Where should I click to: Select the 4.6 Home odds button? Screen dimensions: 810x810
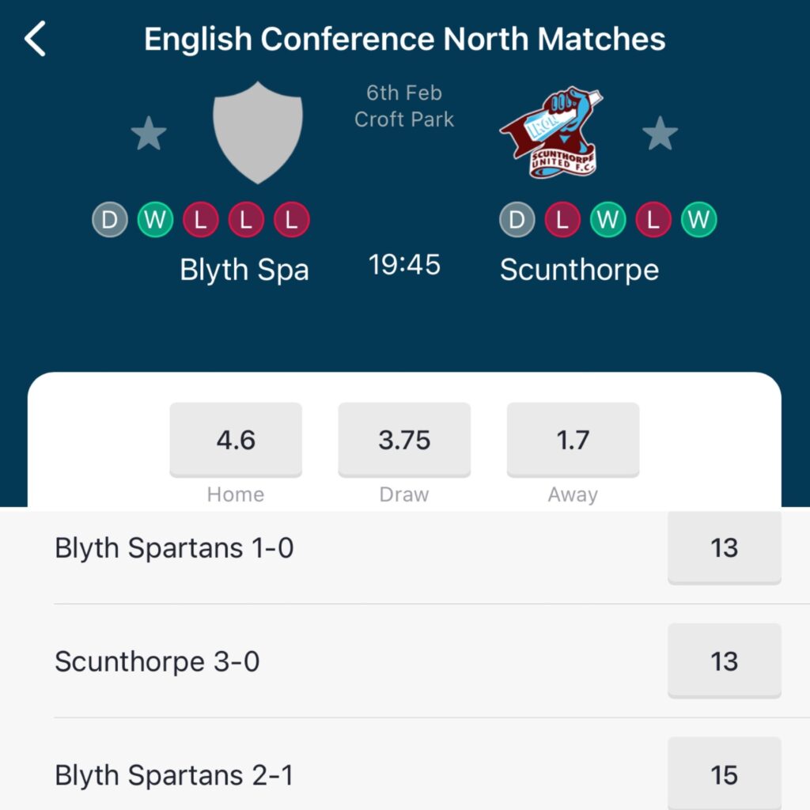[236, 440]
